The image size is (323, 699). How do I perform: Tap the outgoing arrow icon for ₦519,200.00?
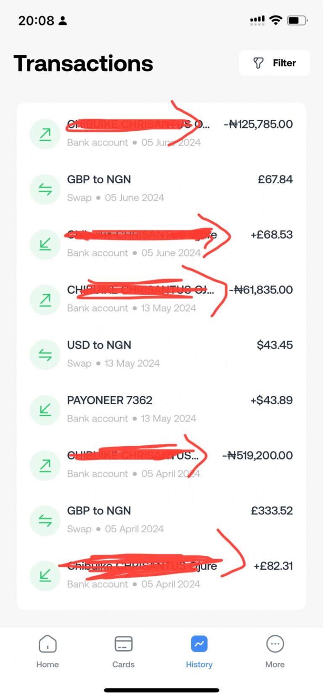click(x=45, y=465)
